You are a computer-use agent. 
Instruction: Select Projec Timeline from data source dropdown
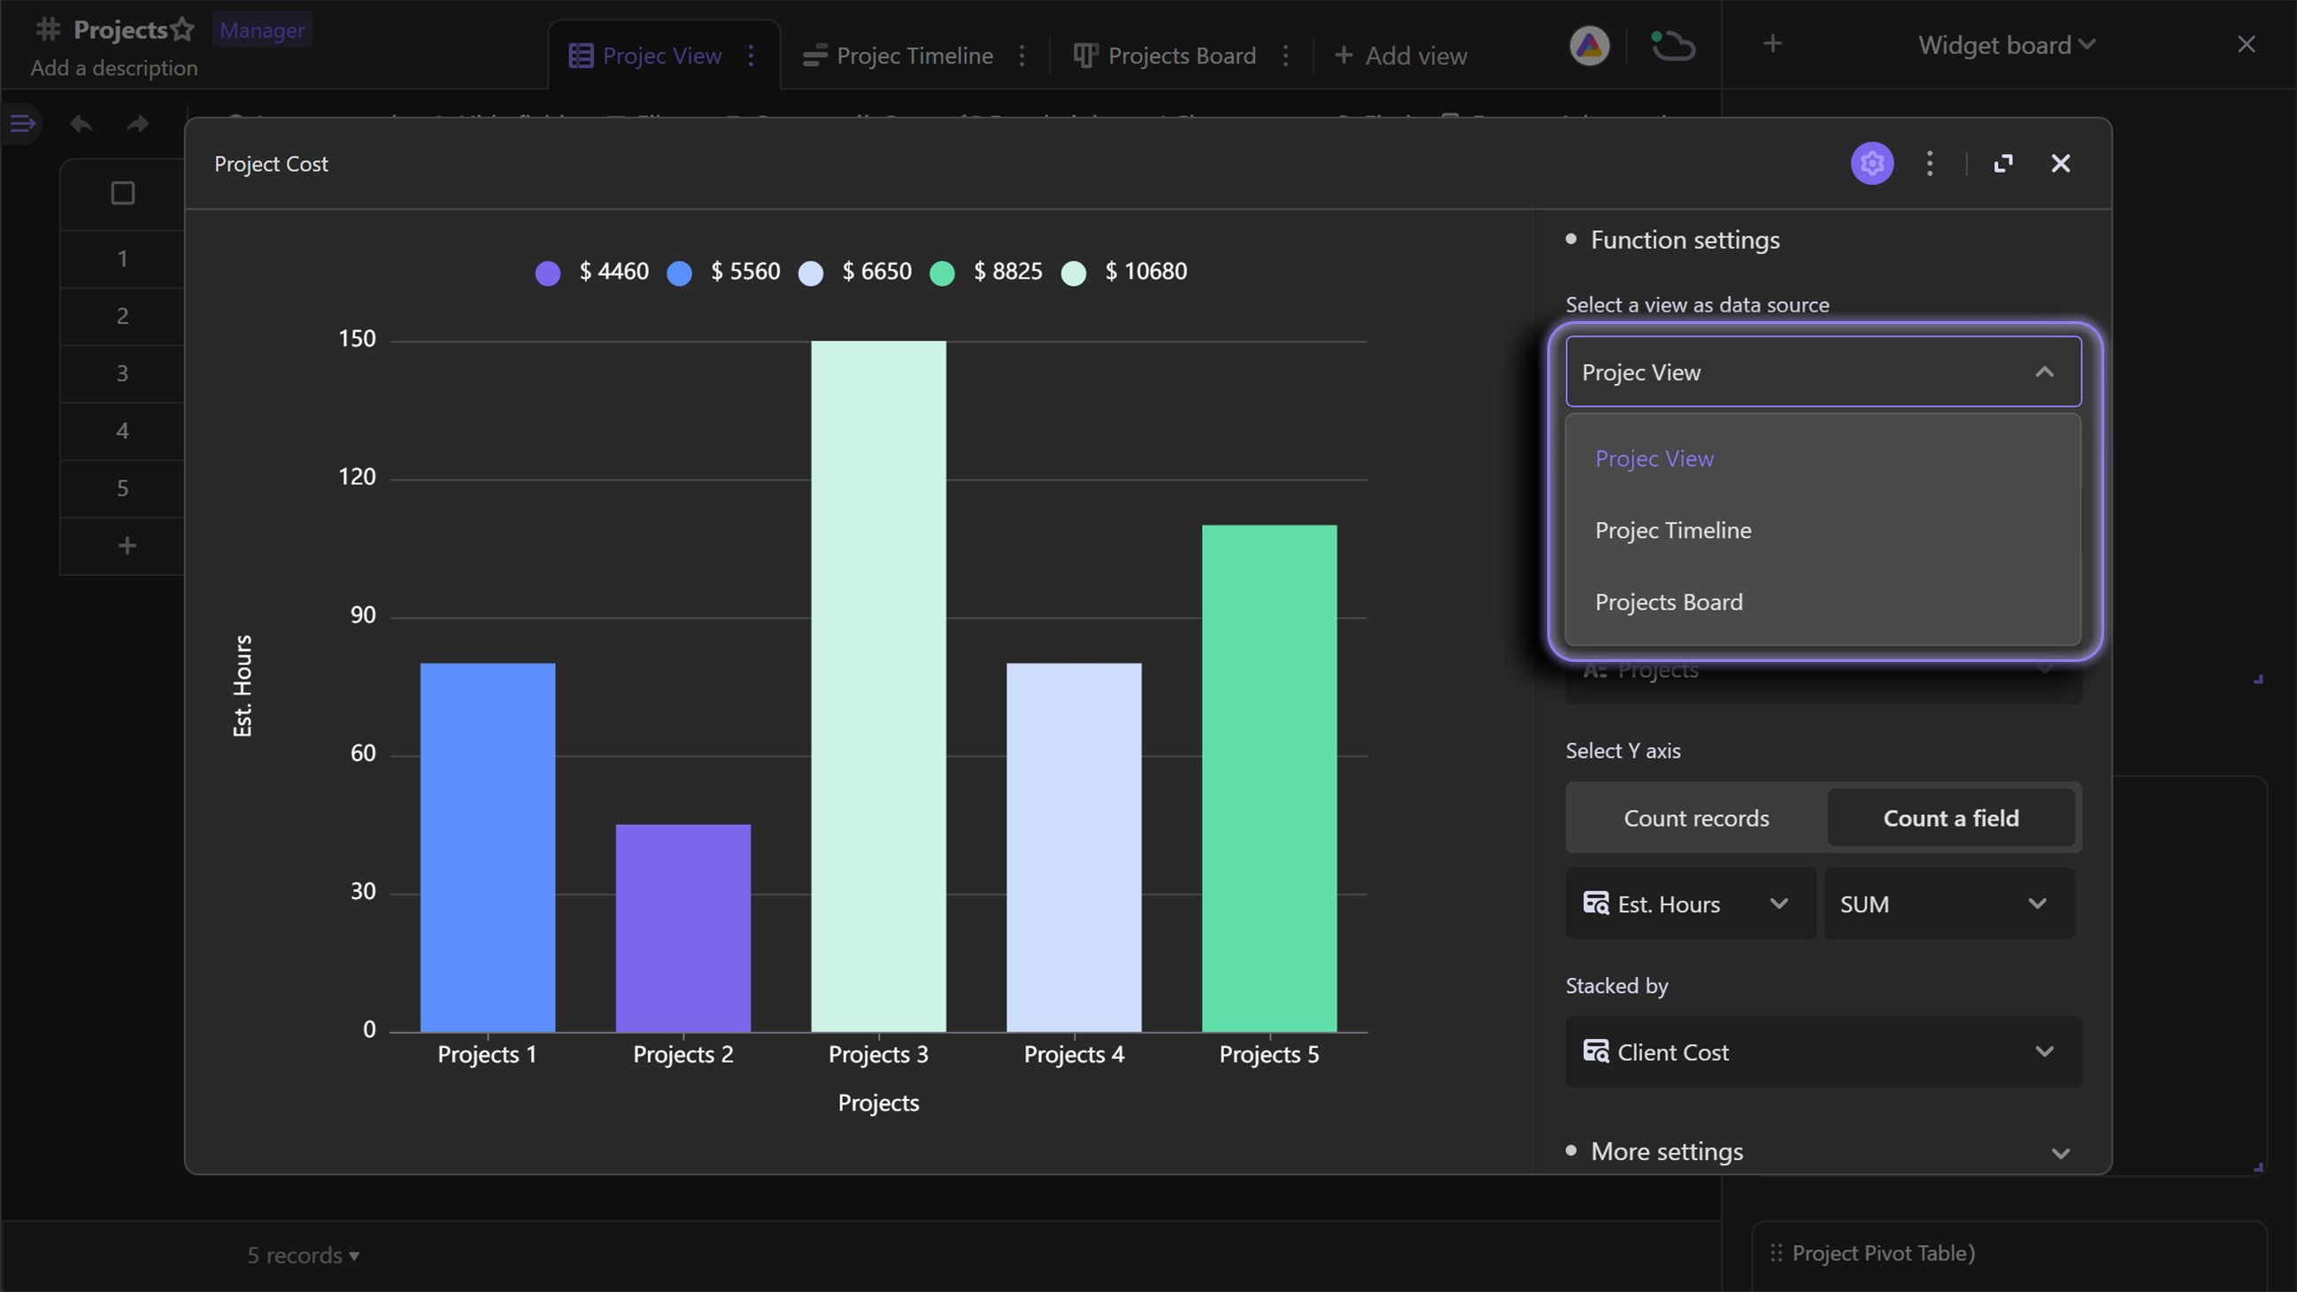pos(1672,528)
